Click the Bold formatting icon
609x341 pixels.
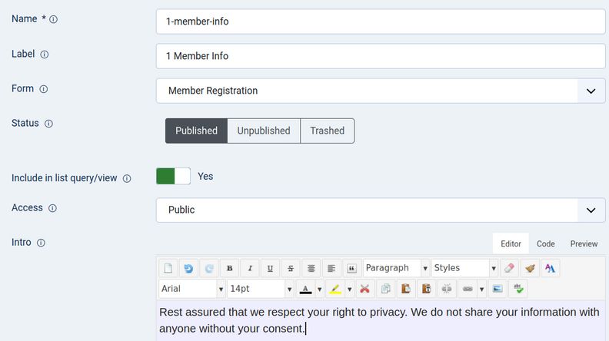[x=230, y=269]
